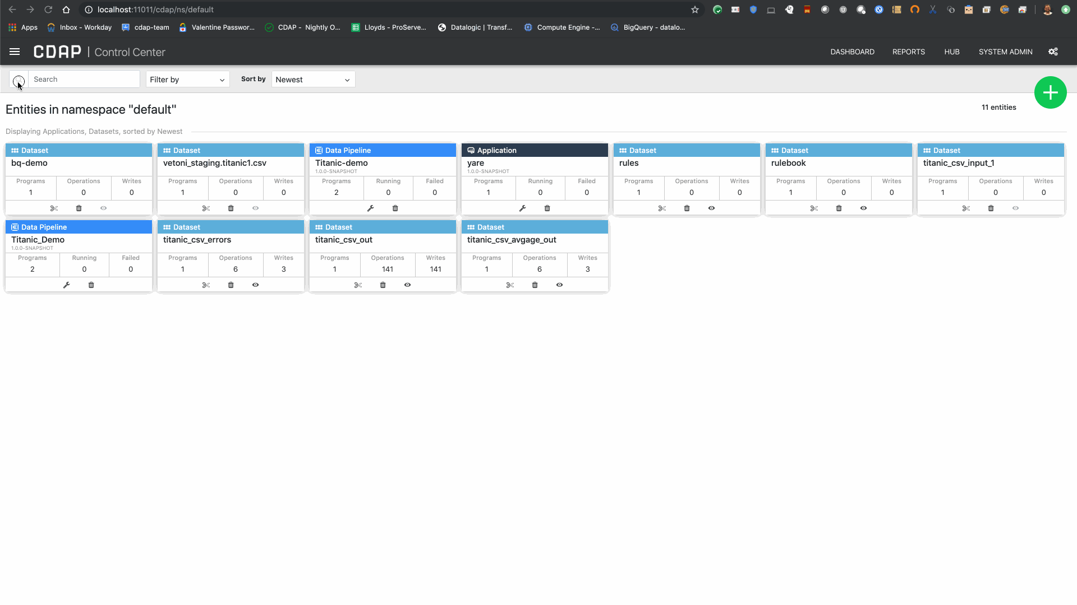Screen dimensions: 1077x605
Task: Open the Dashboard menu item
Action: 852,52
